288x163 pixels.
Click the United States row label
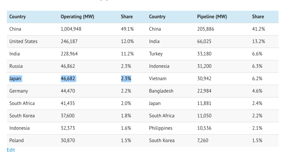click(23, 41)
